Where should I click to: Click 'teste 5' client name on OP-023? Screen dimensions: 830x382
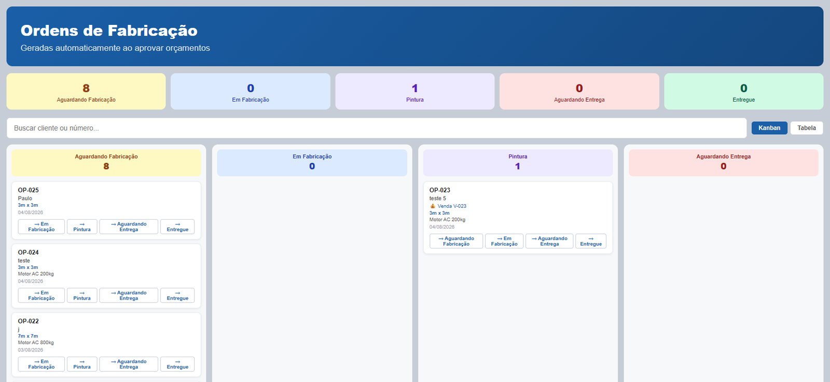[x=438, y=199]
